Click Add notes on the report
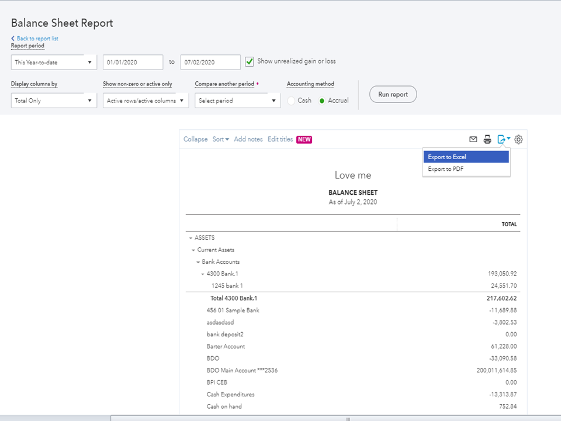 tap(248, 139)
